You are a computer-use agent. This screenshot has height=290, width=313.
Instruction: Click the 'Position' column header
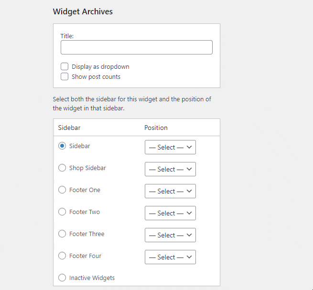pyautogui.click(x=156, y=128)
